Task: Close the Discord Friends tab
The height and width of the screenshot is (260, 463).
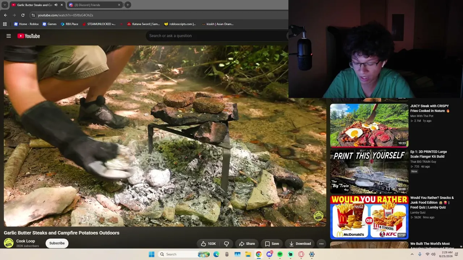Action: (x=119, y=5)
